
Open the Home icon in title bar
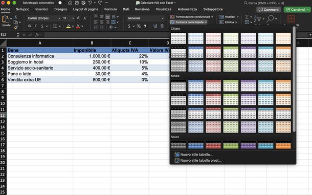(x=70, y=3)
